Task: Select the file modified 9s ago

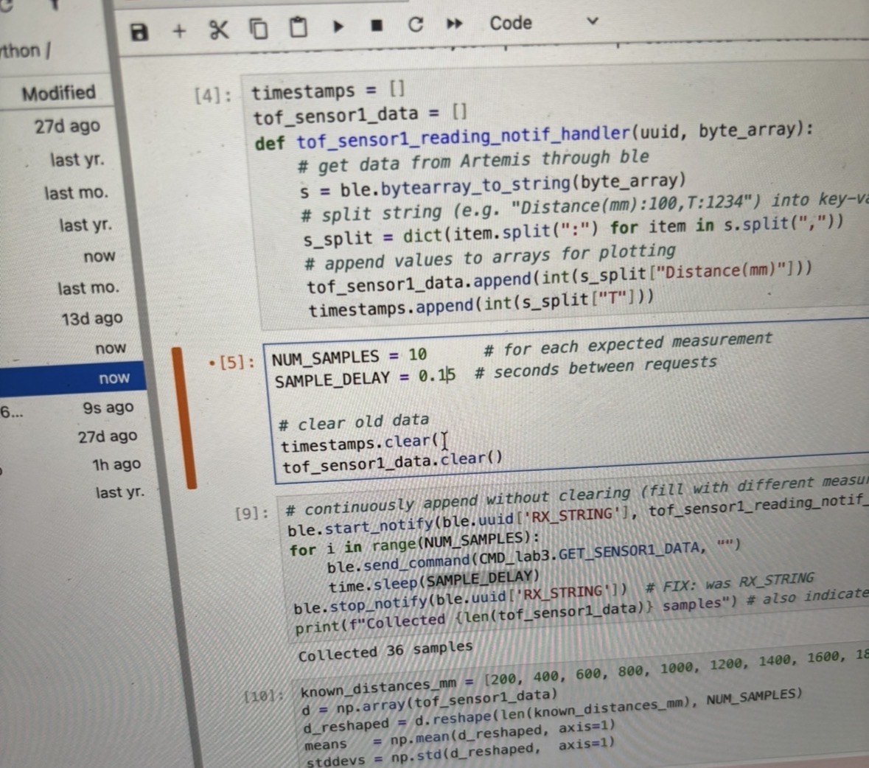Action: [x=108, y=408]
